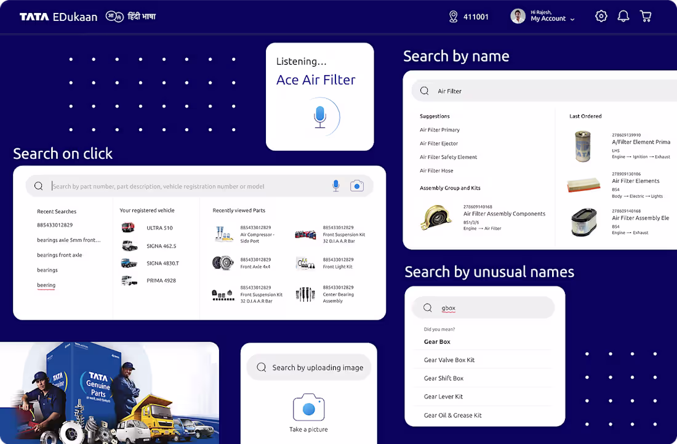Switch language to Hindi Bhasha

point(131,17)
